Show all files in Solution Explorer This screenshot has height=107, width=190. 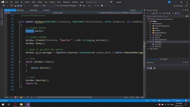click(169, 13)
